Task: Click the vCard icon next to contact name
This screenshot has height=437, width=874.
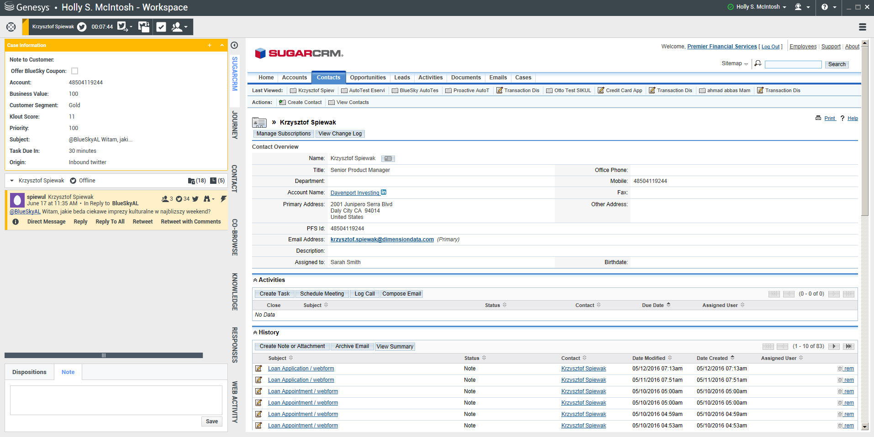Action: (x=388, y=159)
